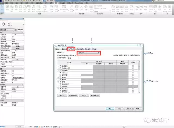Switch to the 基本 tab

(57, 49)
